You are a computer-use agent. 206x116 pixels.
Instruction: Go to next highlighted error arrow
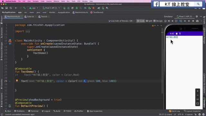161,25
